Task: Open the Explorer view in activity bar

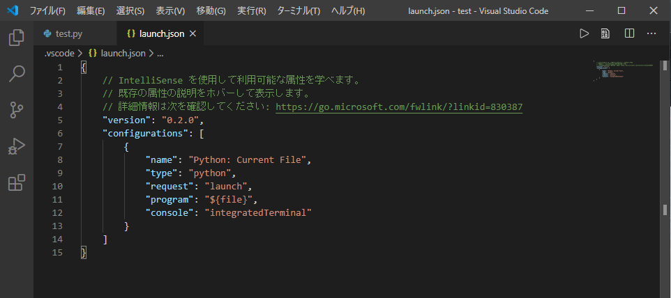Action: pyautogui.click(x=17, y=38)
